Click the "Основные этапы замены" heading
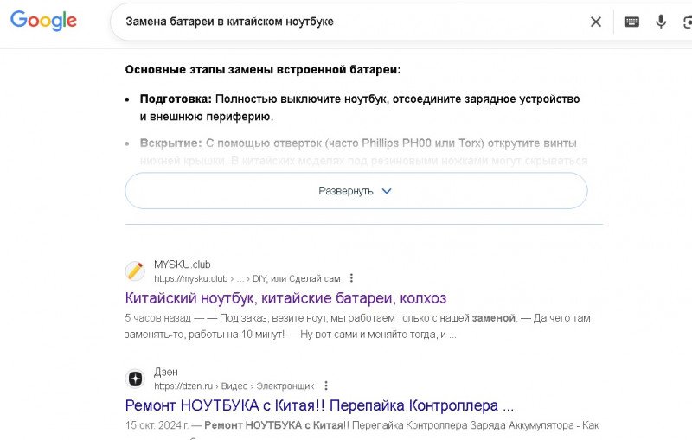This screenshot has width=692, height=440. [x=263, y=70]
